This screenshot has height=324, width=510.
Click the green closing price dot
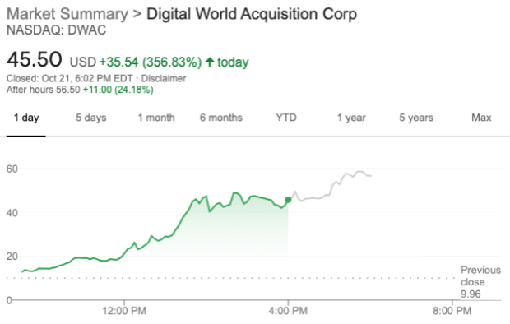pyautogui.click(x=288, y=200)
